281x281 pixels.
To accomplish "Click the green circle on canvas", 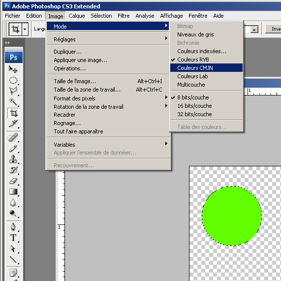I will click(231, 216).
